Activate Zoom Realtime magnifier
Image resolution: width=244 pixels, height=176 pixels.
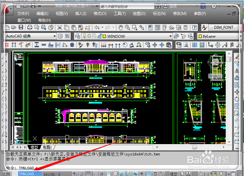[x=127, y=27]
